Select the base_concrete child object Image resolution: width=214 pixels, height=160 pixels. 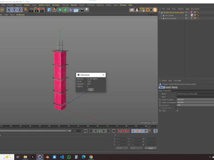pyautogui.click(x=171, y=18)
